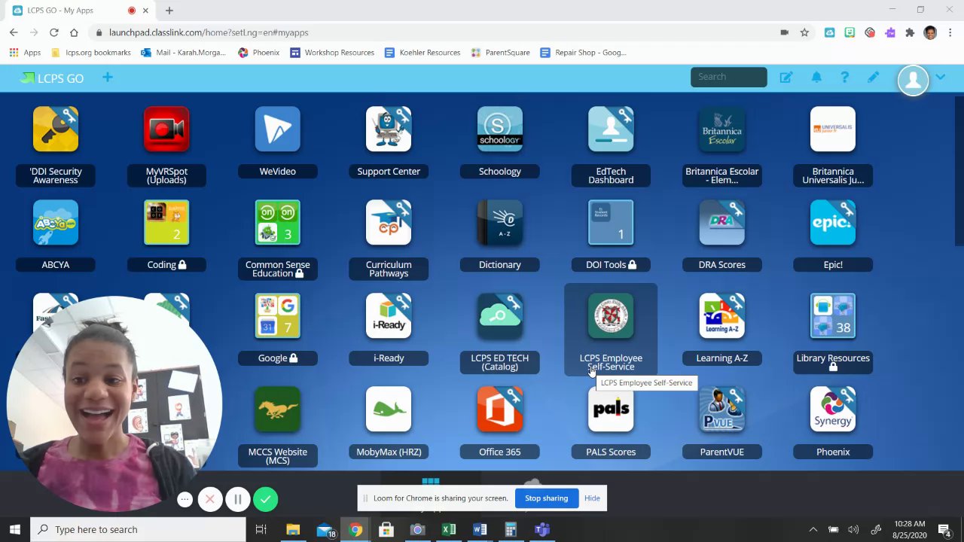Image resolution: width=964 pixels, height=542 pixels.
Task: Select the LCPS GO - My Apps tab
Action: (79, 11)
